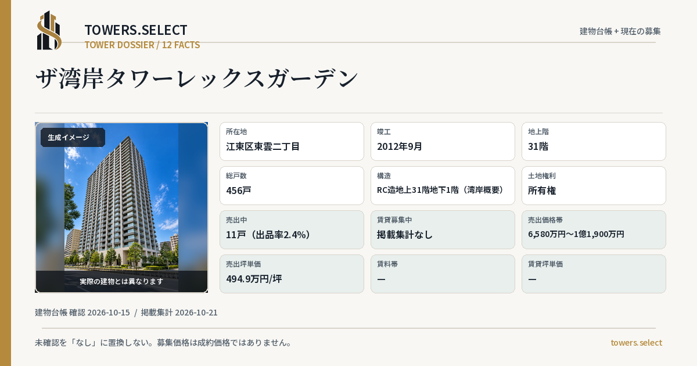Select the ザ湾岸タワーレックスガーデン title
This screenshot has height=366, width=697.
[197, 78]
